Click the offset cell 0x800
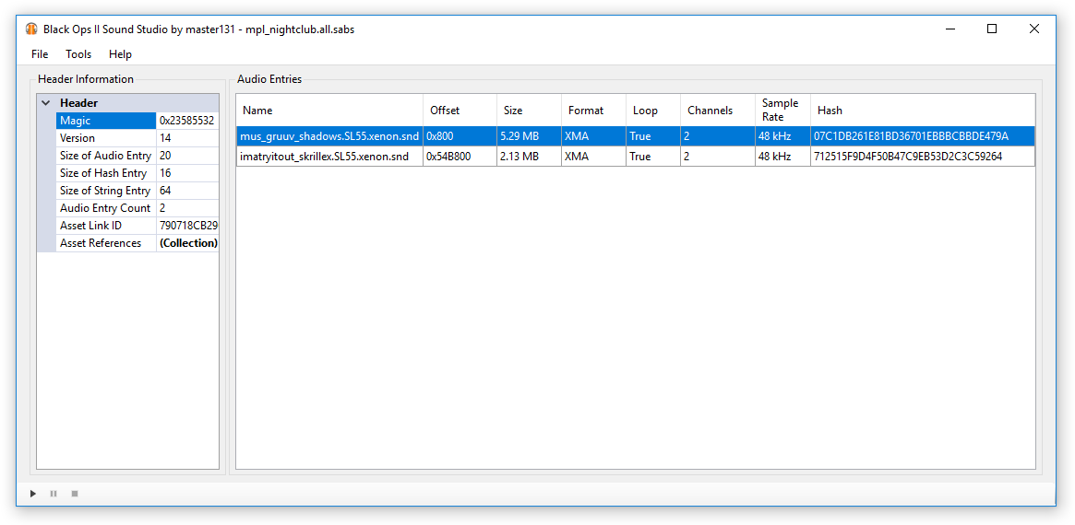Image resolution: width=1075 pixels, height=525 pixels. tap(460, 136)
